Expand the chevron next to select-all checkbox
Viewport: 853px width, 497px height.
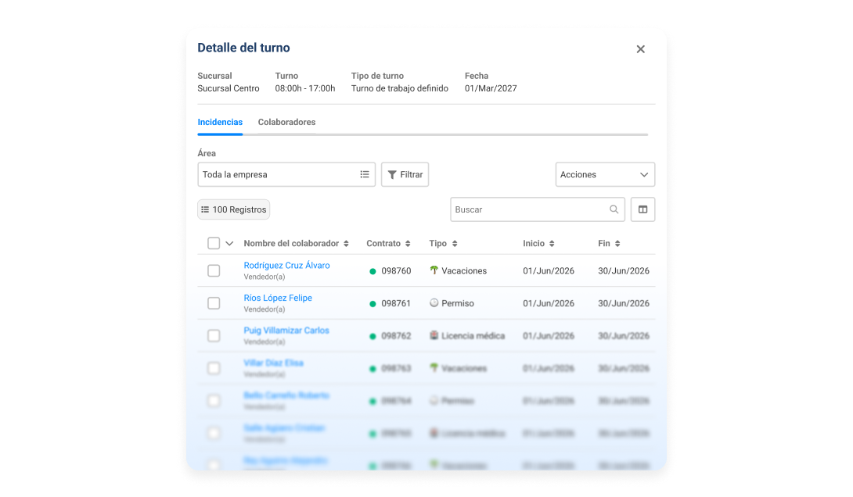tap(229, 243)
